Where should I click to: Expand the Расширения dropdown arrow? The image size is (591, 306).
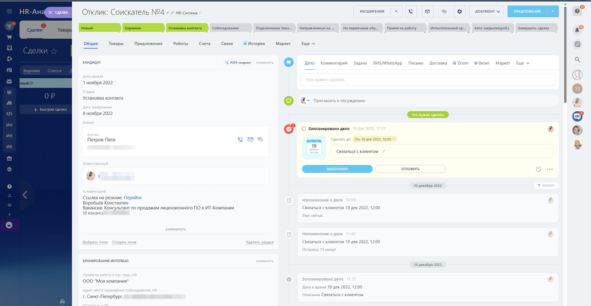click(397, 11)
